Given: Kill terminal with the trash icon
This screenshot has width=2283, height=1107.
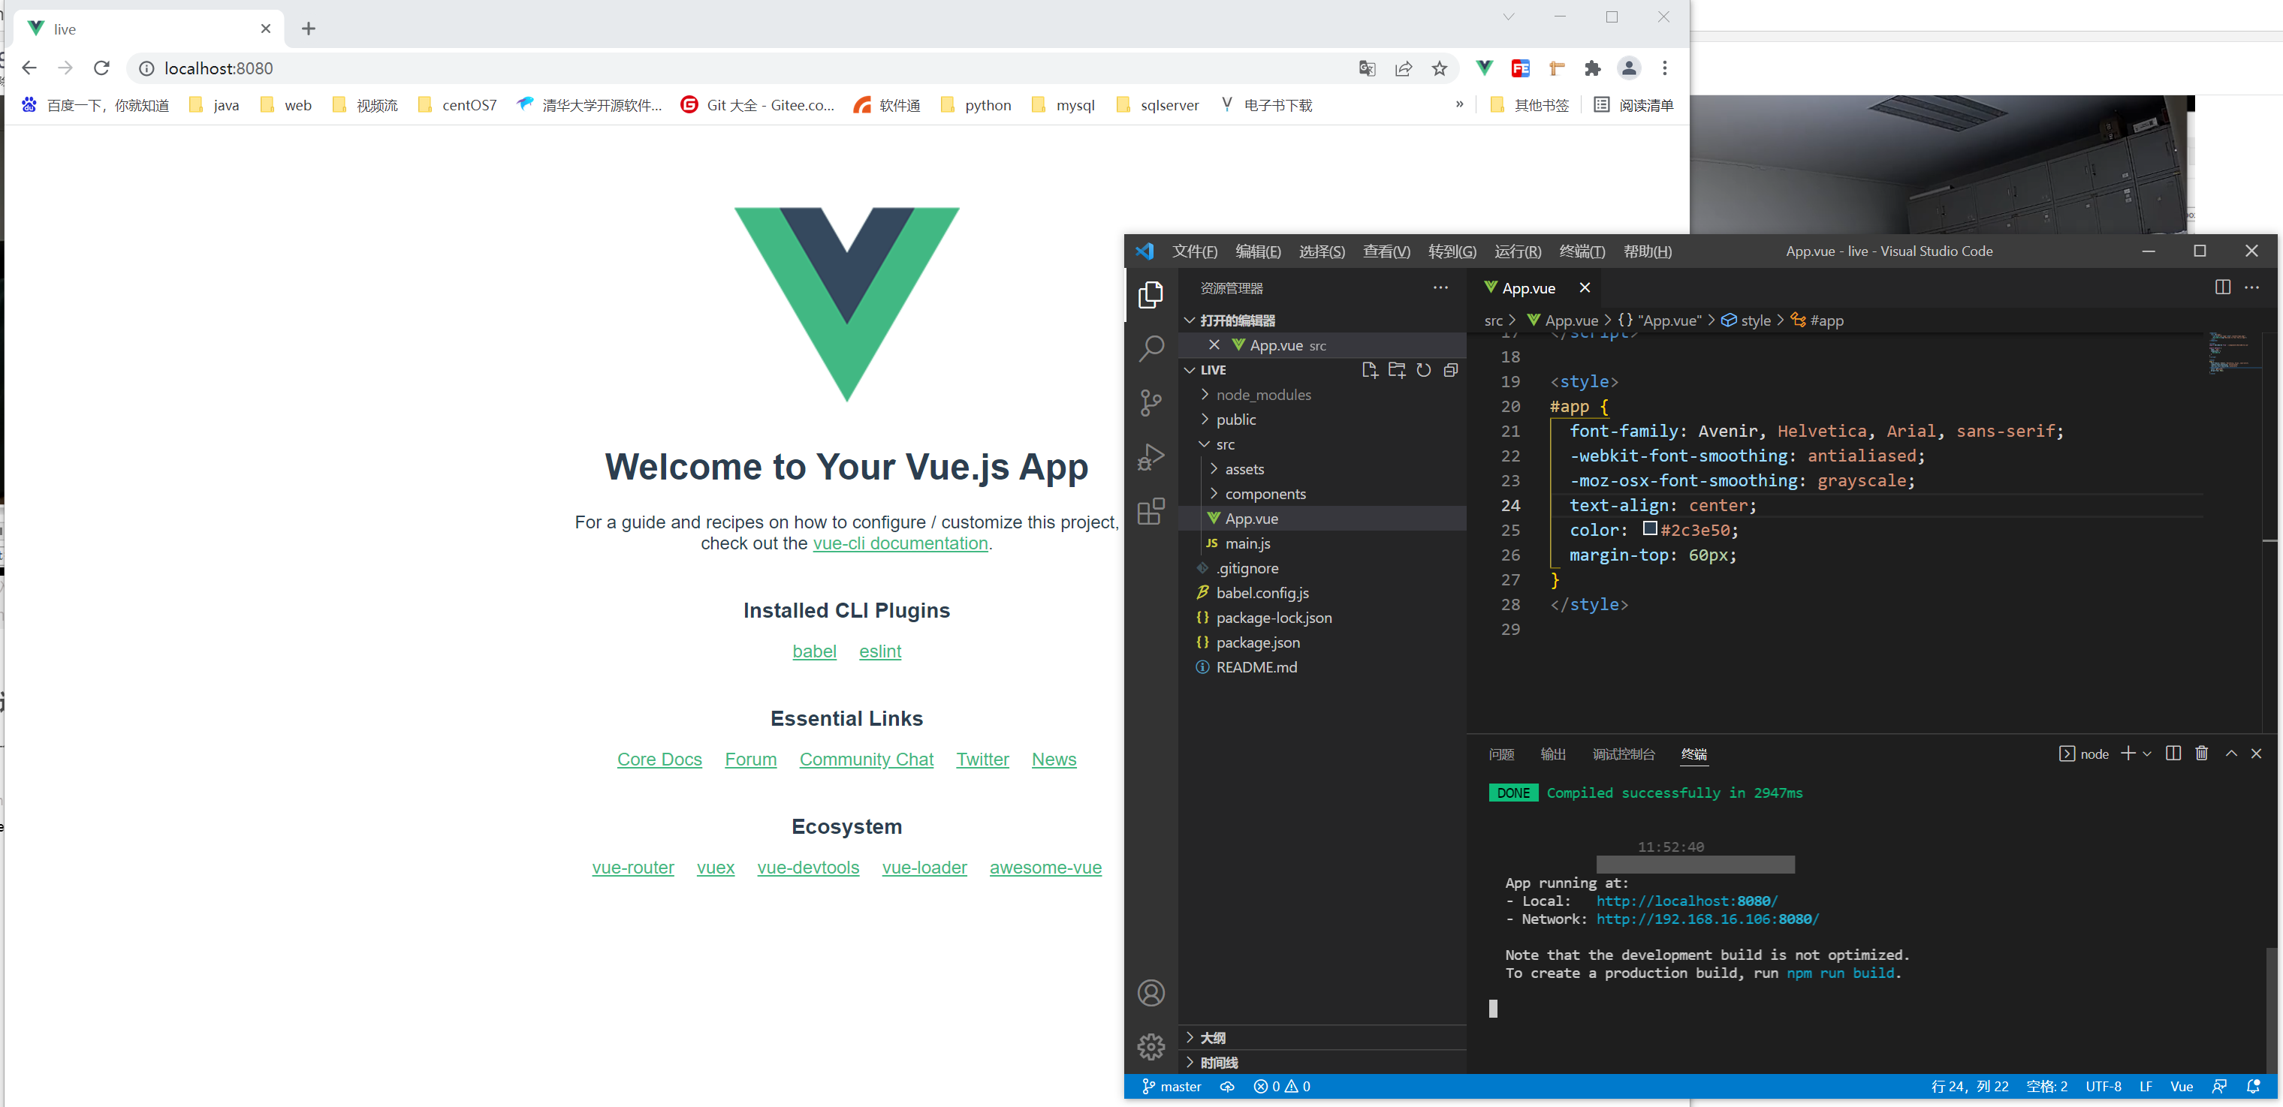Looking at the screenshot, I should [2201, 754].
